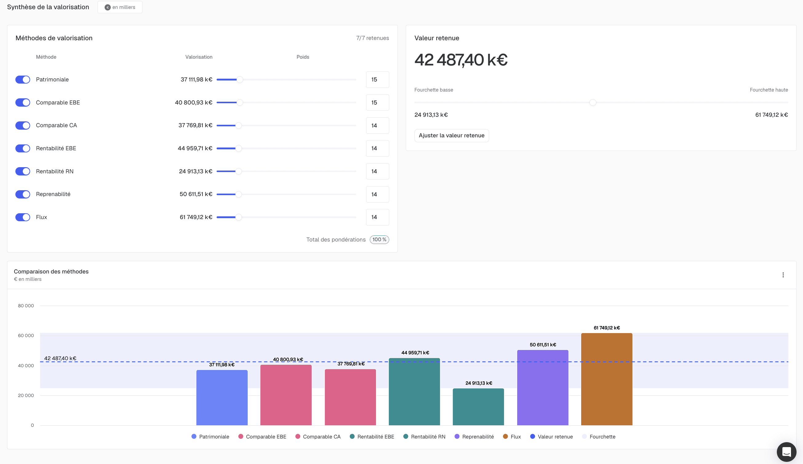The height and width of the screenshot is (464, 803).
Task: Click the Comparable CA weight input field
Action: [377, 125]
